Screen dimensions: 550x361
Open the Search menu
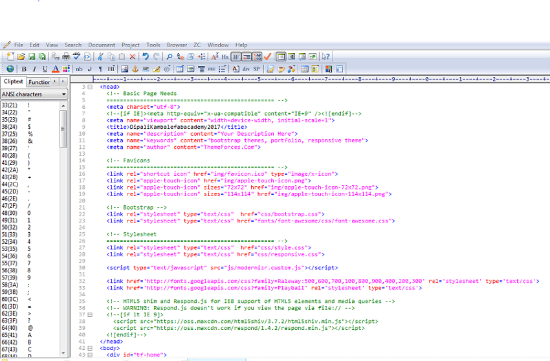coord(73,45)
